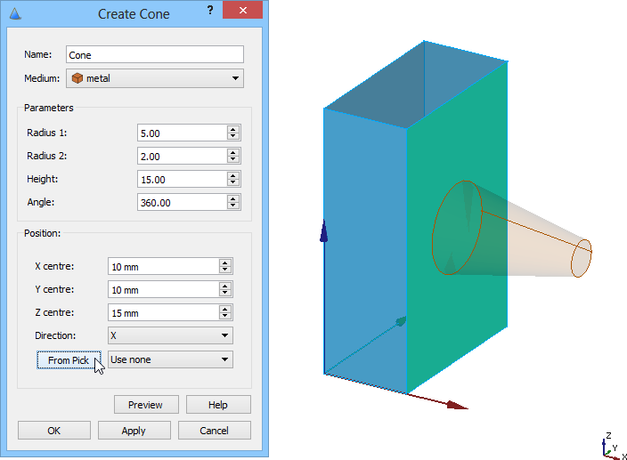Click the Preview button
Image resolution: width=627 pixels, height=460 pixels.
(146, 405)
